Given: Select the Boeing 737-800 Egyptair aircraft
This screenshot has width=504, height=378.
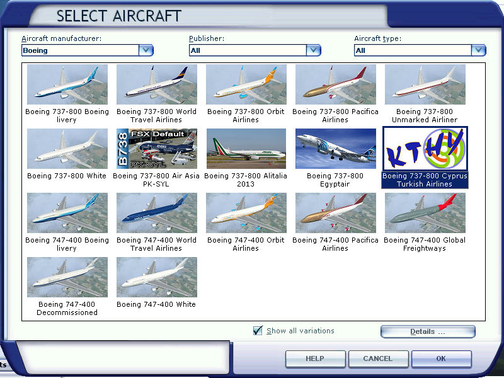Looking at the screenshot, I should tap(336, 149).
